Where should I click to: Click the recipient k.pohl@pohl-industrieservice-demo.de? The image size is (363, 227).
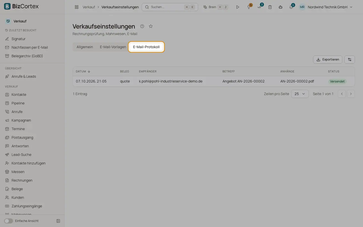click(x=171, y=81)
